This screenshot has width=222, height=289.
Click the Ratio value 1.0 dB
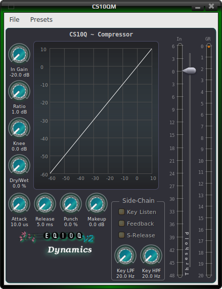point(19,112)
